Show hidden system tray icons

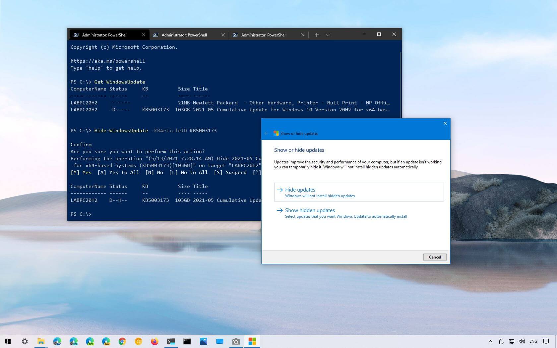click(490, 341)
